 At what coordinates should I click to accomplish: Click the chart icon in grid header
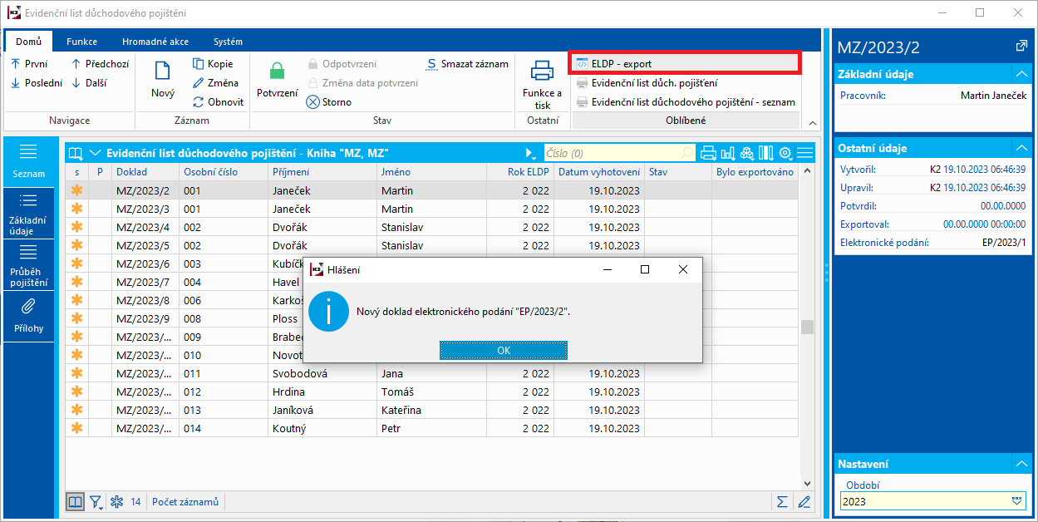728,153
